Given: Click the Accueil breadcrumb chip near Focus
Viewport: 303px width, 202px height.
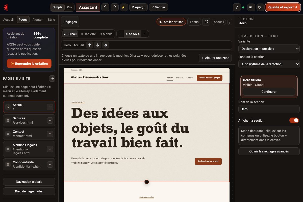Looking at the screenshot, I should tap(219, 22).
